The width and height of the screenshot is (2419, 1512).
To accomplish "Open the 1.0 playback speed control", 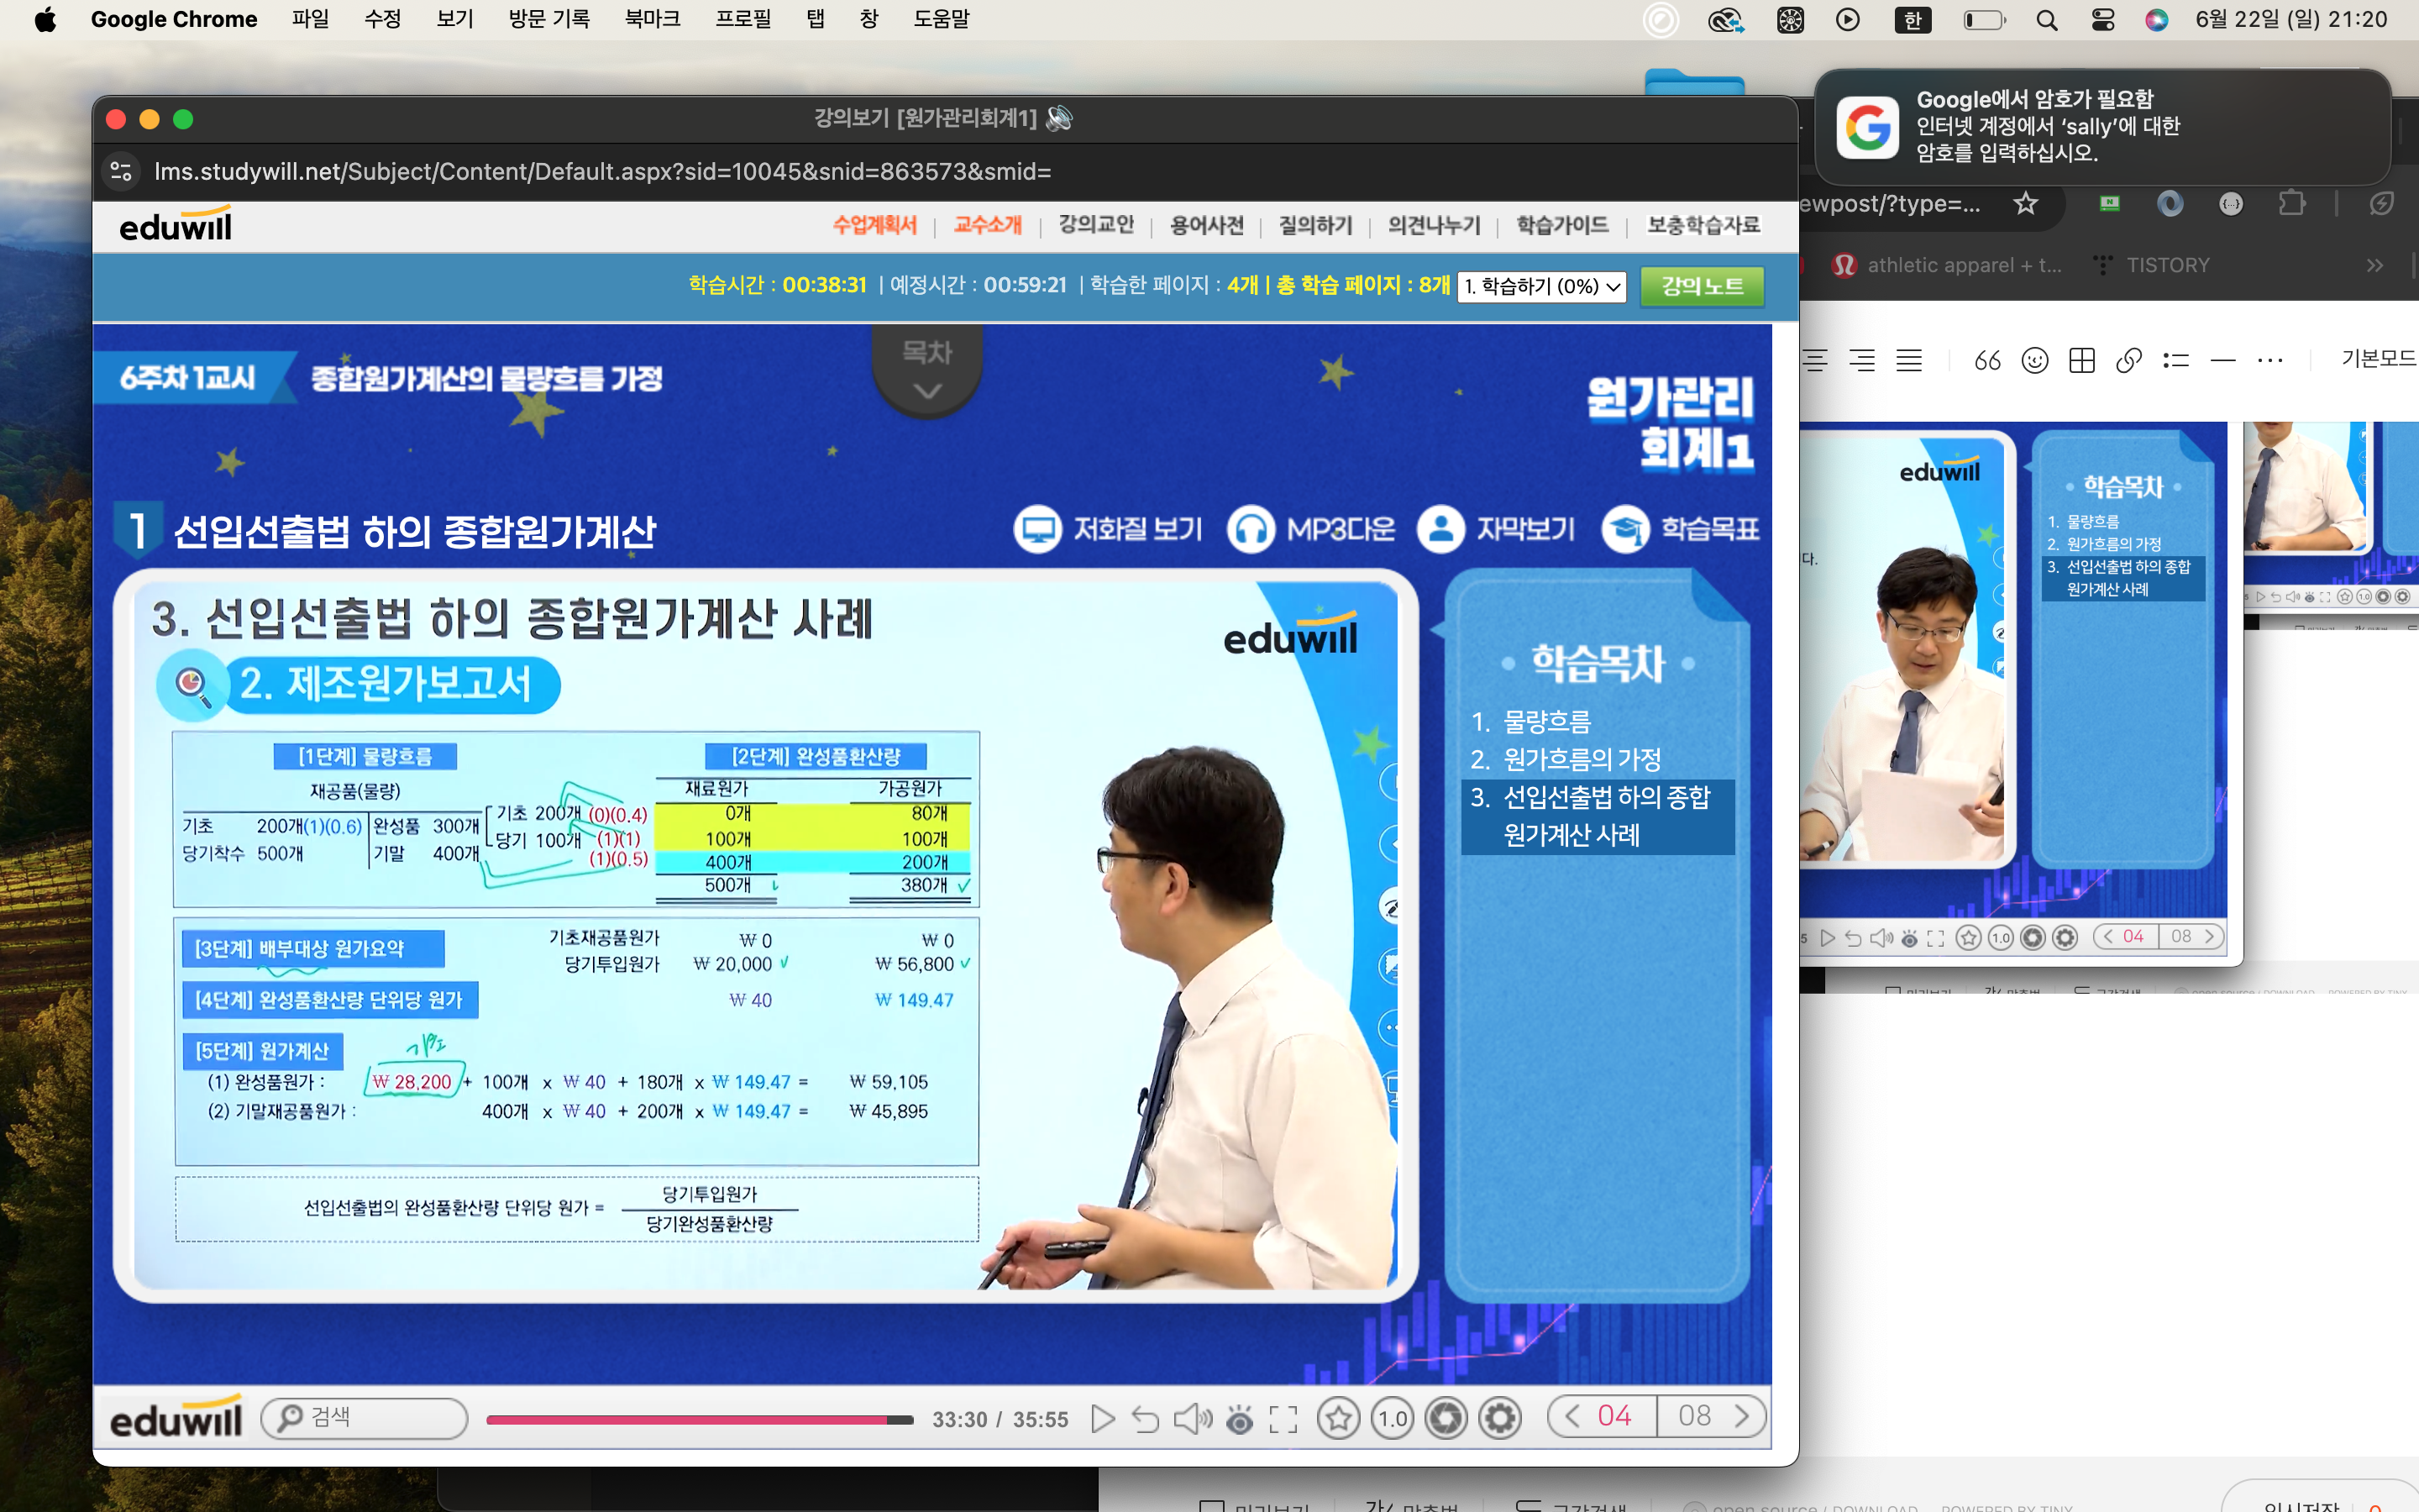I will 1393,1418.
